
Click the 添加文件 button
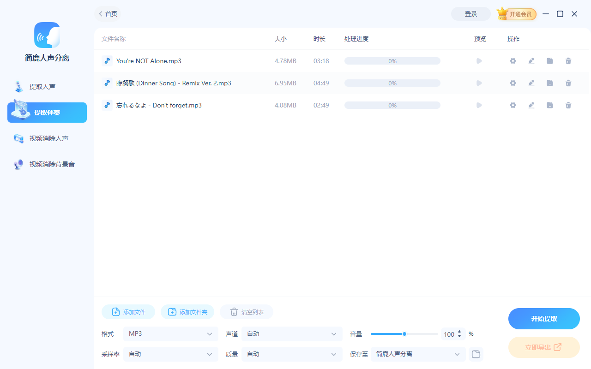tap(128, 312)
